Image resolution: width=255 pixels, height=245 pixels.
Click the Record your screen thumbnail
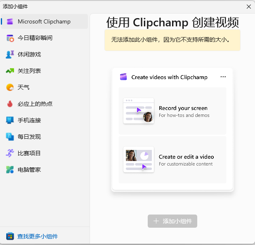coord(139,111)
